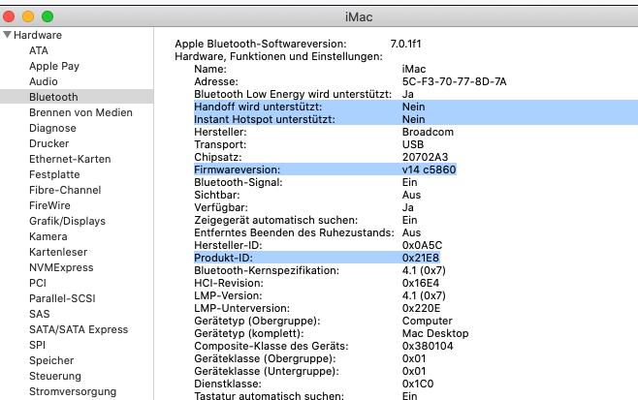Collapse the Hardware disclosure triangle
The height and width of the screenshot is (400, 638).
coord(8,35)
